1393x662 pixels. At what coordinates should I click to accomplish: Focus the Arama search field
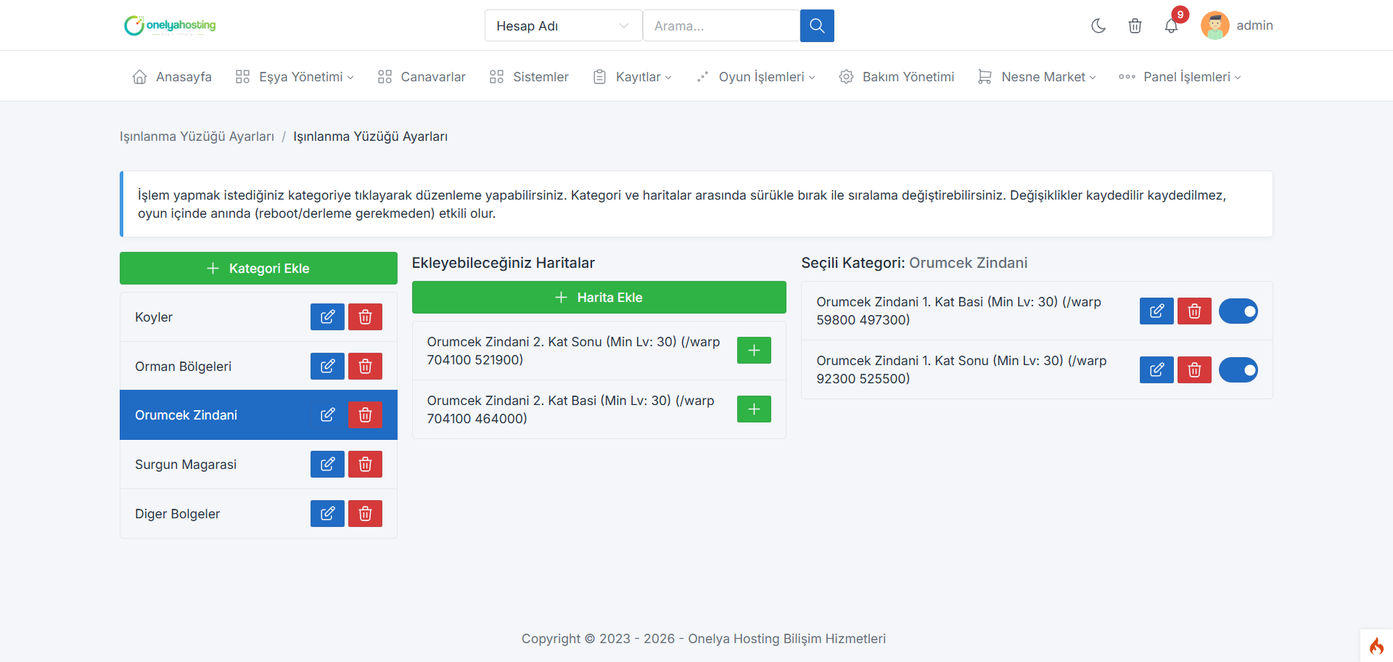tap(721, 25)
